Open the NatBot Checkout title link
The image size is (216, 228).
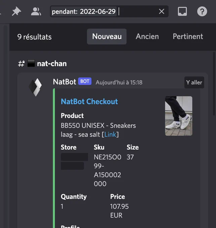[x=89, y=102]
